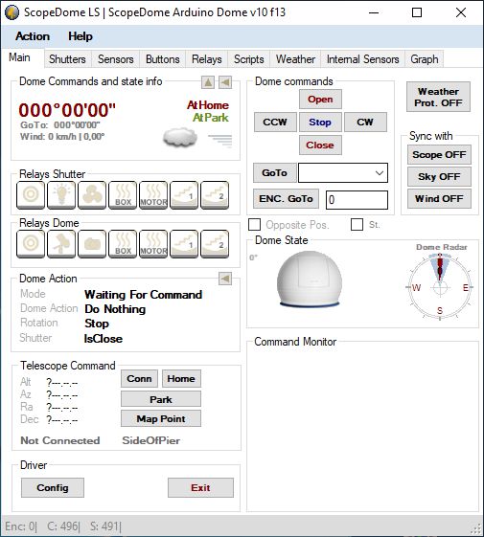484x537 pixels.
Task: Toggle the BOX heater relay in Relays Dome
Action: 123,243
